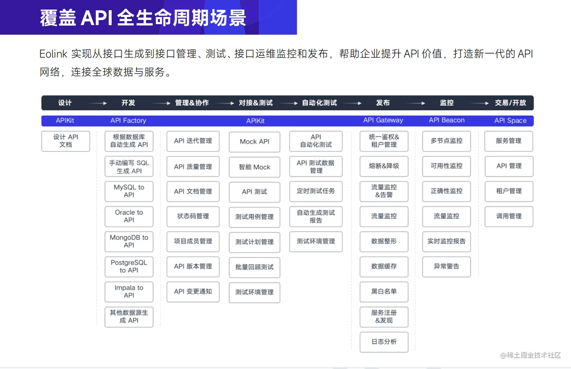The height and width of the screenshot is (369, 571).
Task: Click the "手动编写 SQL 生成 API" box
Action: point(129,166)
